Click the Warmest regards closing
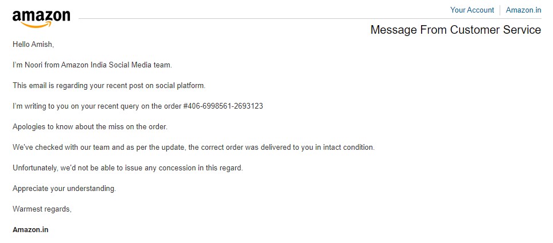553x243 pixels. (x=42, y=209)
